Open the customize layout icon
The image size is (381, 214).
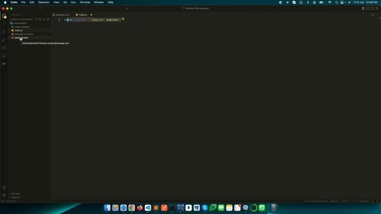click(x=377, y=8)
